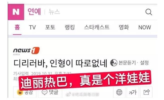Open the 설정 link beside 본문듣기
This screenshot has height=100, width=164.
point(144,63)
